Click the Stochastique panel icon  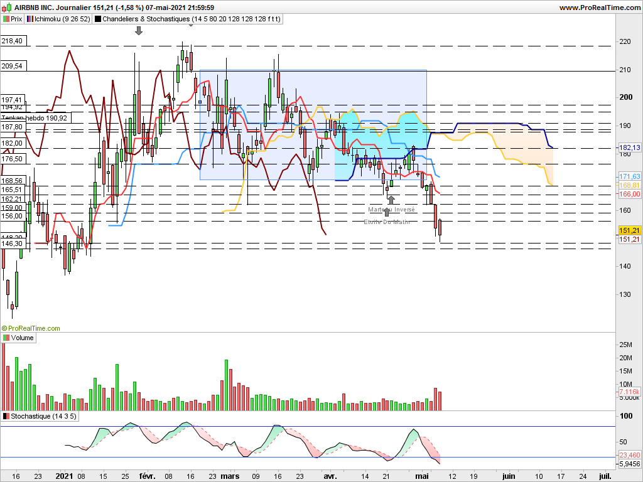[6, 416]
